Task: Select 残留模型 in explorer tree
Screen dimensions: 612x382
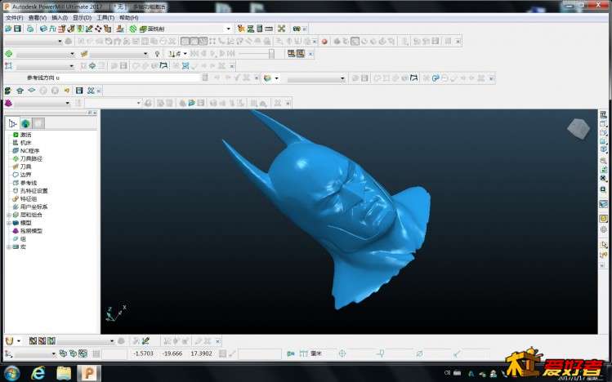Action: [x=31, y=231]
